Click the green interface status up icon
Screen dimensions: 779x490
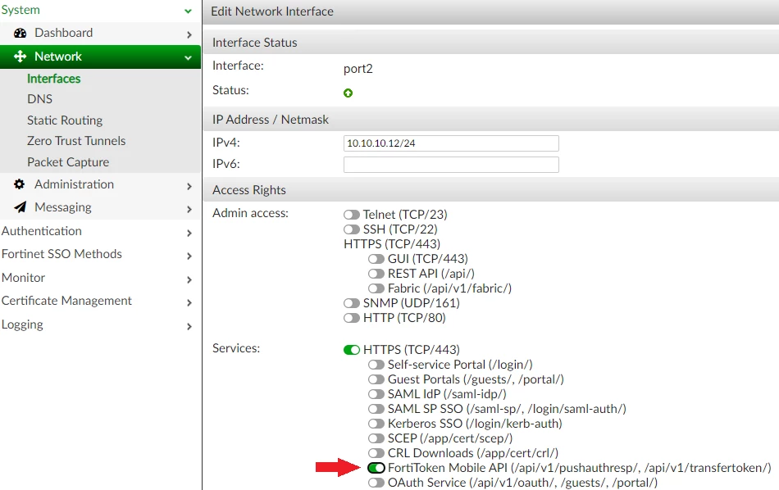click(348, 93)
